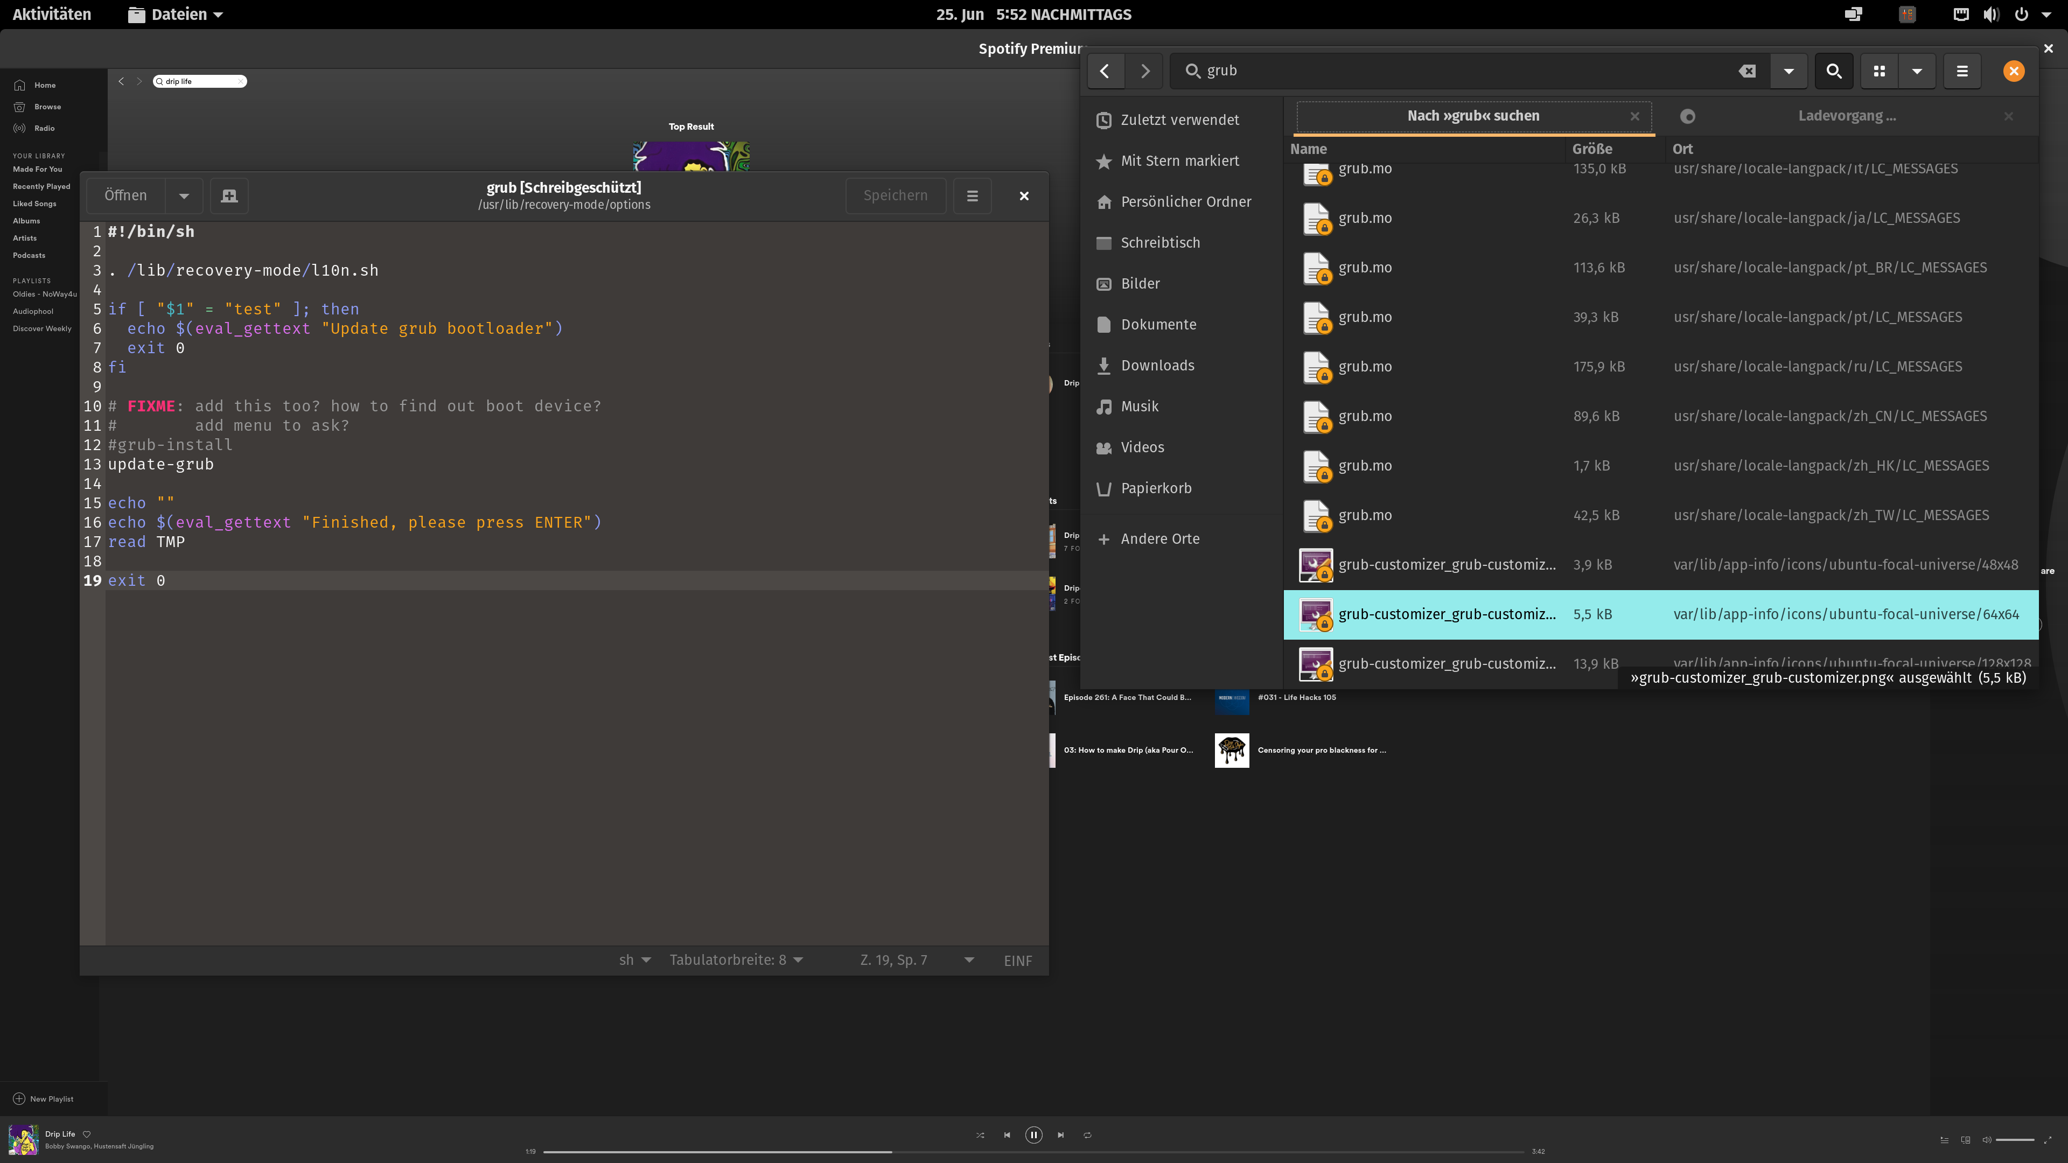Open Tabulatorbreite tab width dropdown
The height and width of the screenshot is (1163, 2068).
tap(735, 960)
